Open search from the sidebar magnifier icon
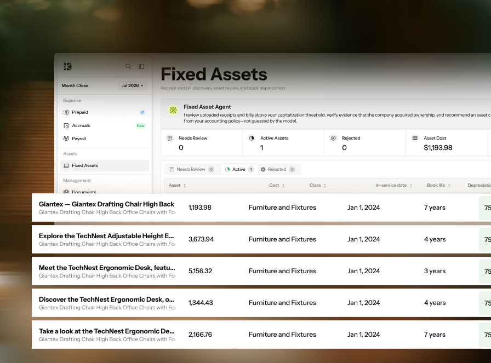Screen dimensions: 491x363 coord(128,66)
